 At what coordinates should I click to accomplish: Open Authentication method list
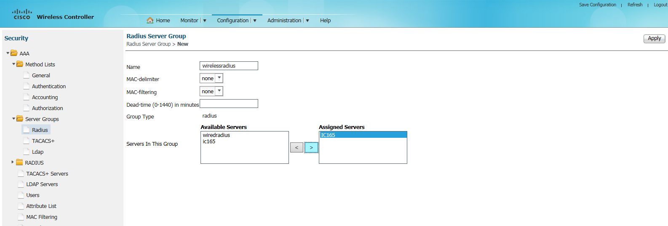tap(49, 87)
